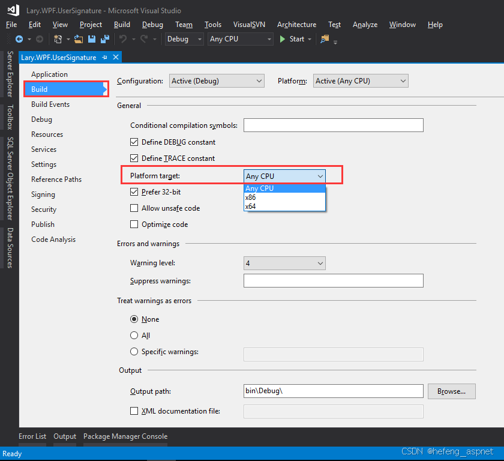Click the Undo arrow icon
This screenshot has width=504, height=461.
pyautogui.click(x=123, y=39)
